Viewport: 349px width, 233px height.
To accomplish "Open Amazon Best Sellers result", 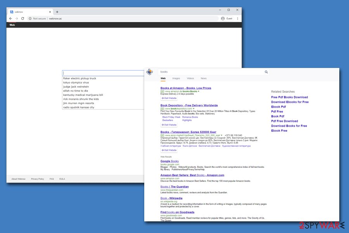I will coord(192,175).
